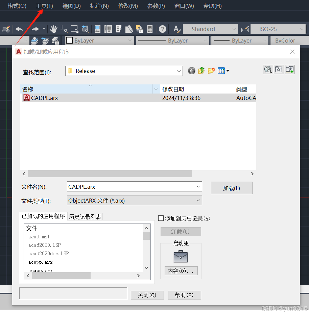Open the Properties palette icon

pyautogui.click(x=97, y=29)
